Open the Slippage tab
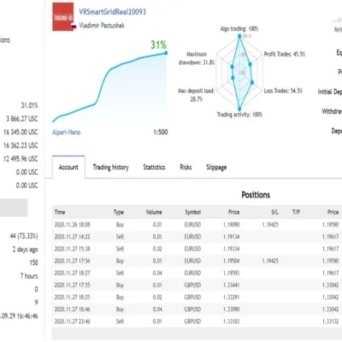This screenshot has width=342, height=342. 216,168
